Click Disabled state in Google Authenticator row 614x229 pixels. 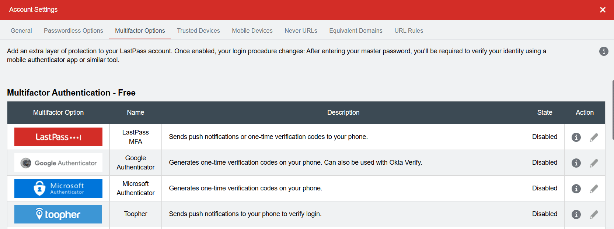[545, 162]
